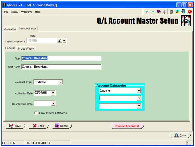The image size is (195, 147).
Task: Open the purple book help icon
Action: (159, 12)
